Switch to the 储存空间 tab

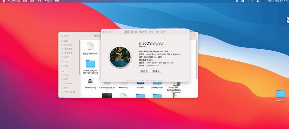click(143, 32)
